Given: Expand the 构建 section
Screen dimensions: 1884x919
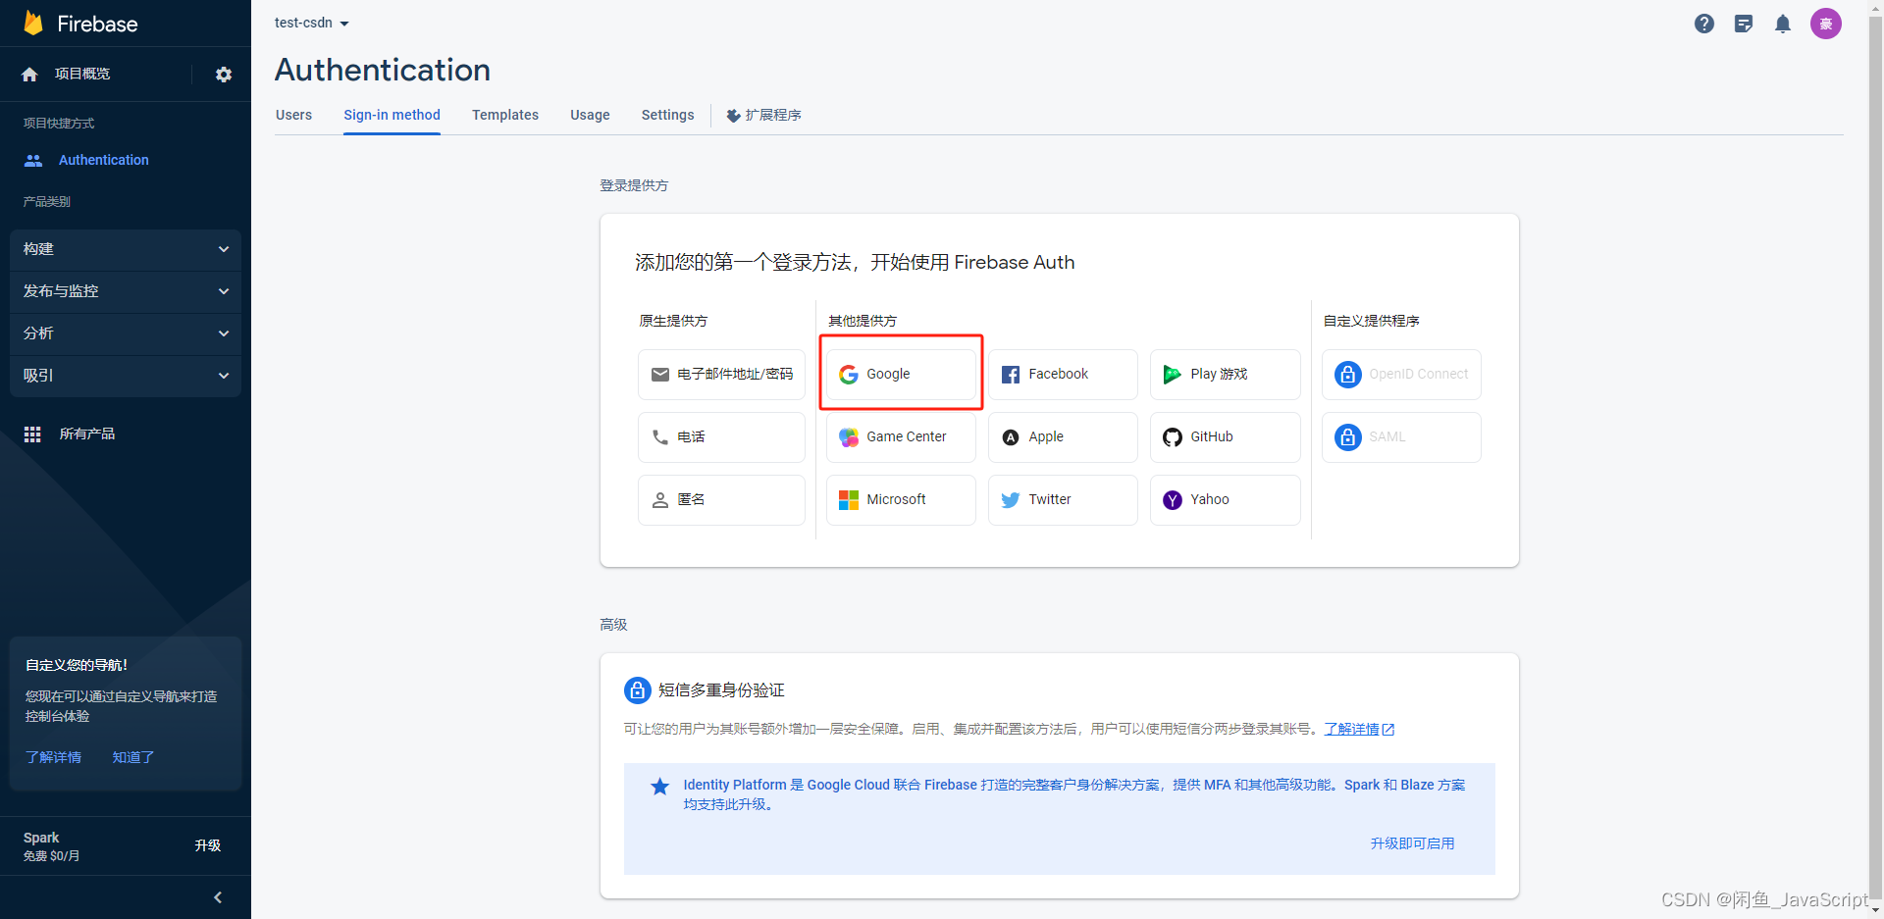Looking at the screenshot, I should point(126,249).
